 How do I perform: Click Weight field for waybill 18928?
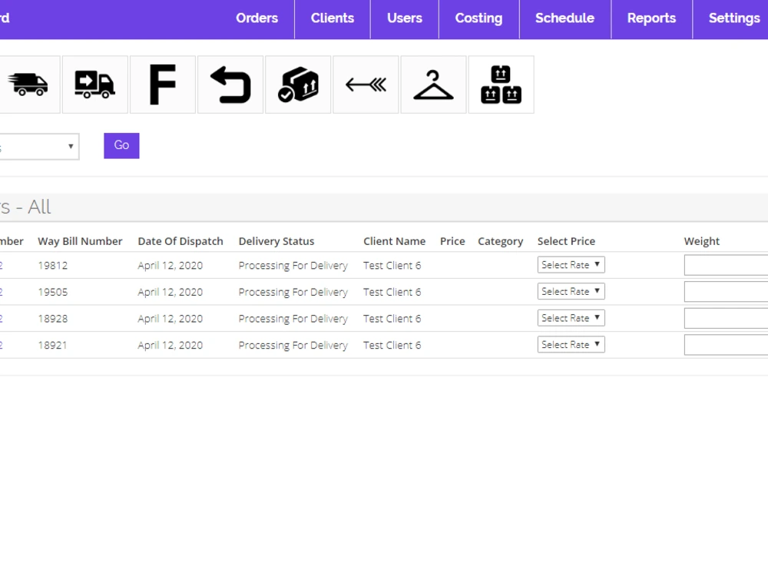coord(726,319)
